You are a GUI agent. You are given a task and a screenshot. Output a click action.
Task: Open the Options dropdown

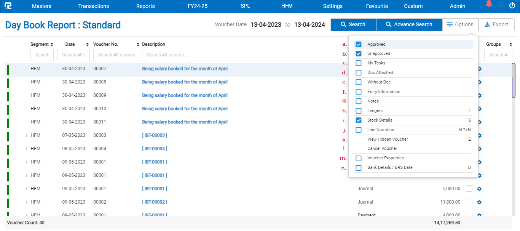460,24
